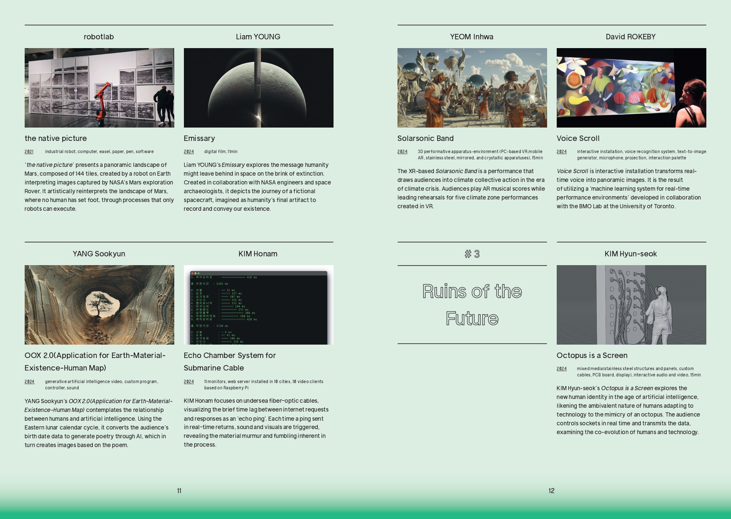Click the Echo Chamber terminal screenshot
The width and height of the screenshot is (731, 519).
coord(259,305)
